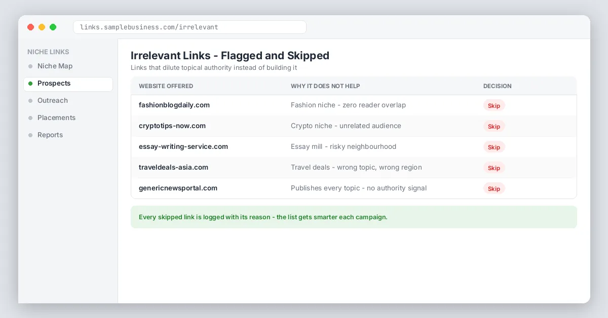Screen dimensions: 608x318
Task: Select genericnewsportal.com website cell
Action: 178,188
